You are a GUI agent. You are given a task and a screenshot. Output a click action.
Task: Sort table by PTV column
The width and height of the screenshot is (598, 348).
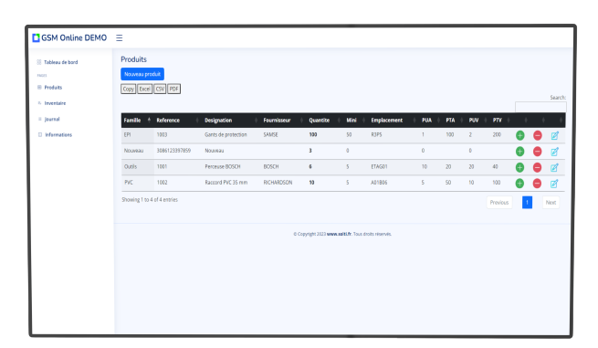[500, 121]
